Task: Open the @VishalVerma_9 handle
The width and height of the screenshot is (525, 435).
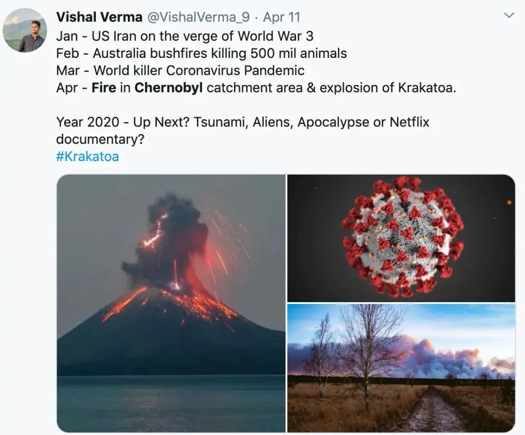Action: [198, 18]
